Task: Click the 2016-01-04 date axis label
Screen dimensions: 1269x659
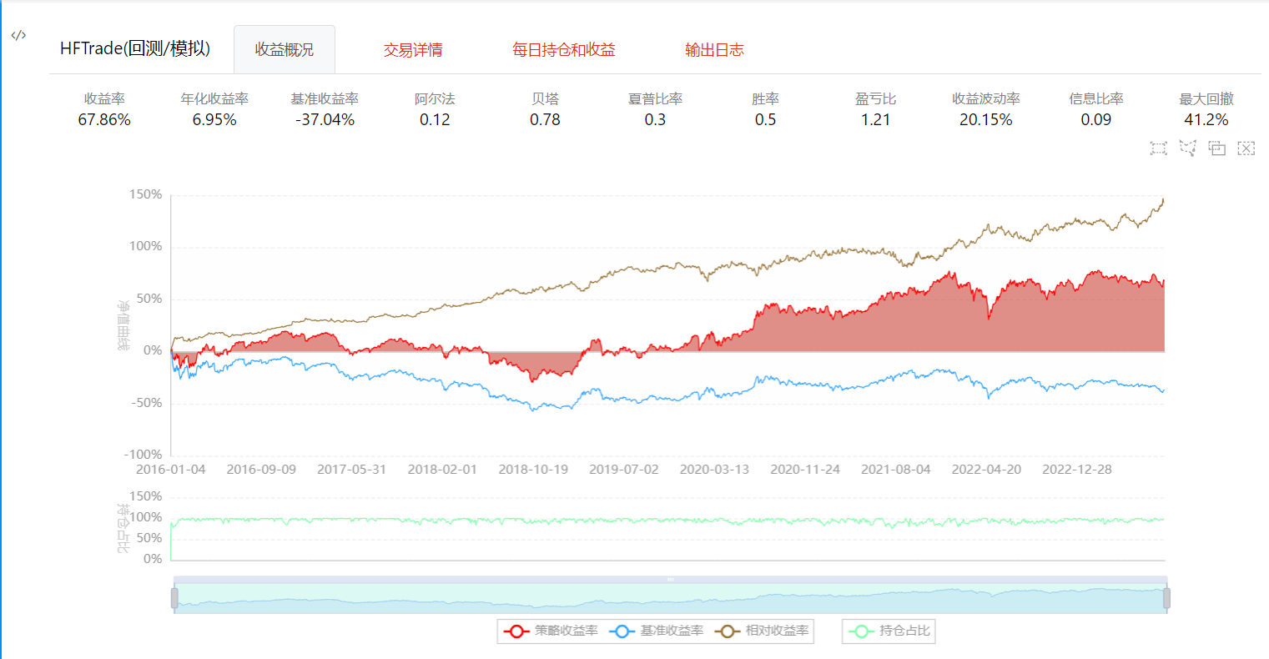Action: tap(171, 470)
